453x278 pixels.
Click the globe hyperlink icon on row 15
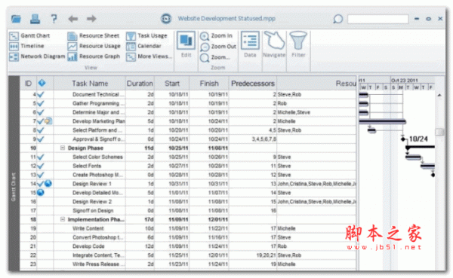click(x=41, y=192)
